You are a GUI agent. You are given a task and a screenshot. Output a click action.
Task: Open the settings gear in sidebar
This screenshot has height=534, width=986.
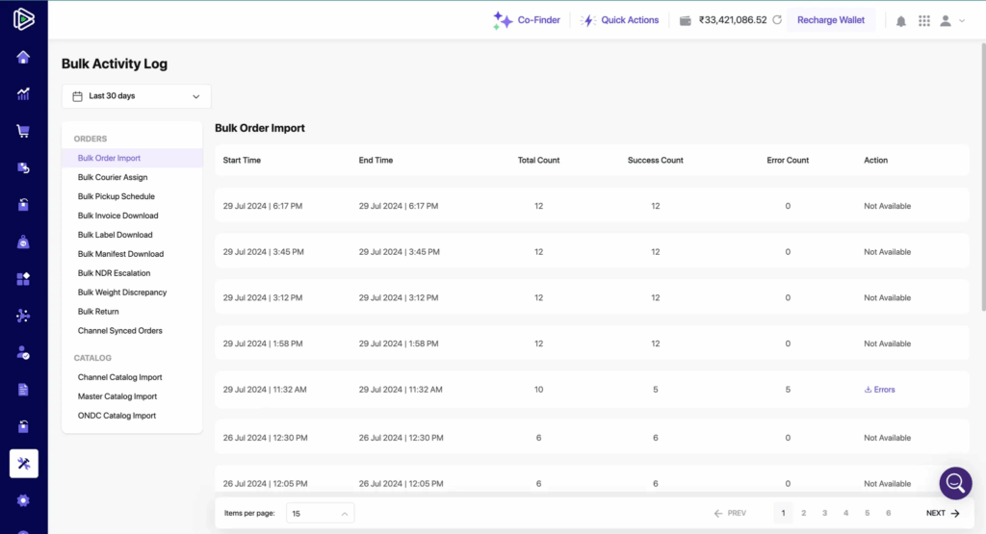coord(23,500)
